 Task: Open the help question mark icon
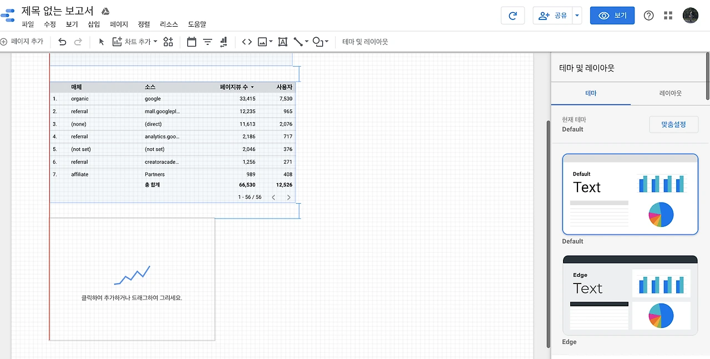(648, 16)
